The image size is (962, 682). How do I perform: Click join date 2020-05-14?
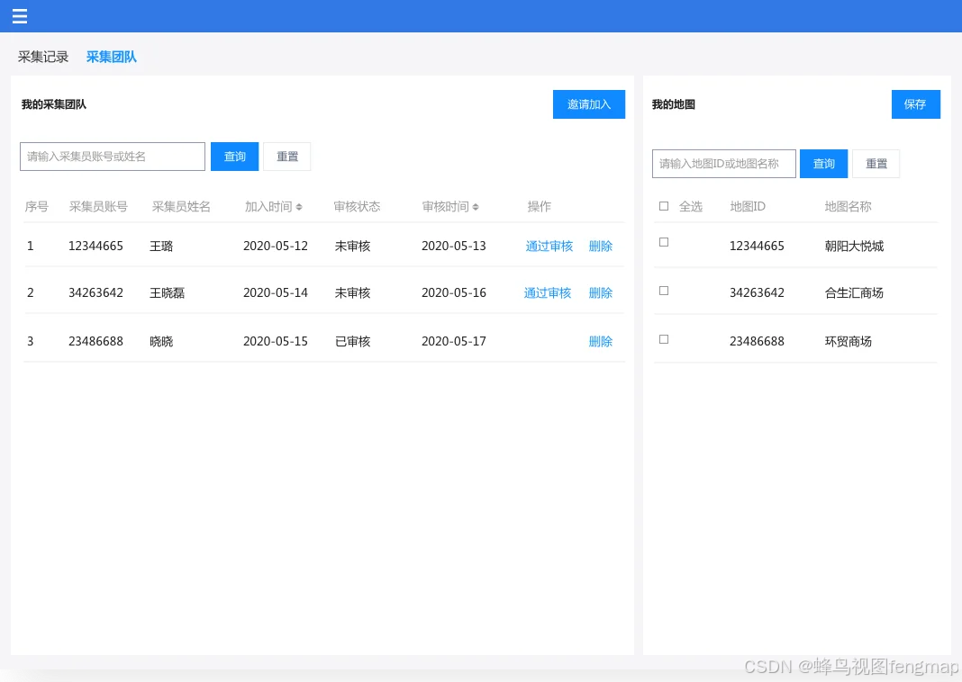(276, 293)
